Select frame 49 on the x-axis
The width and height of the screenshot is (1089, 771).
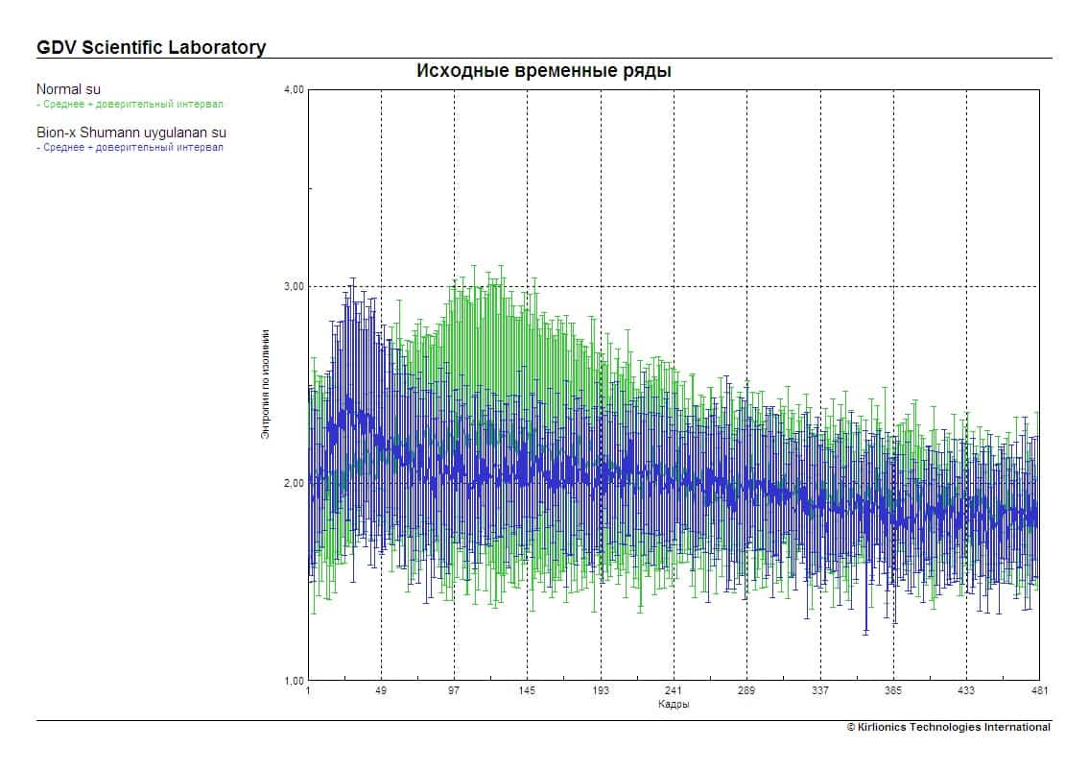[x=381, y=691]
